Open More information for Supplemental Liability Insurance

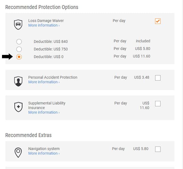tap(44, 112)
